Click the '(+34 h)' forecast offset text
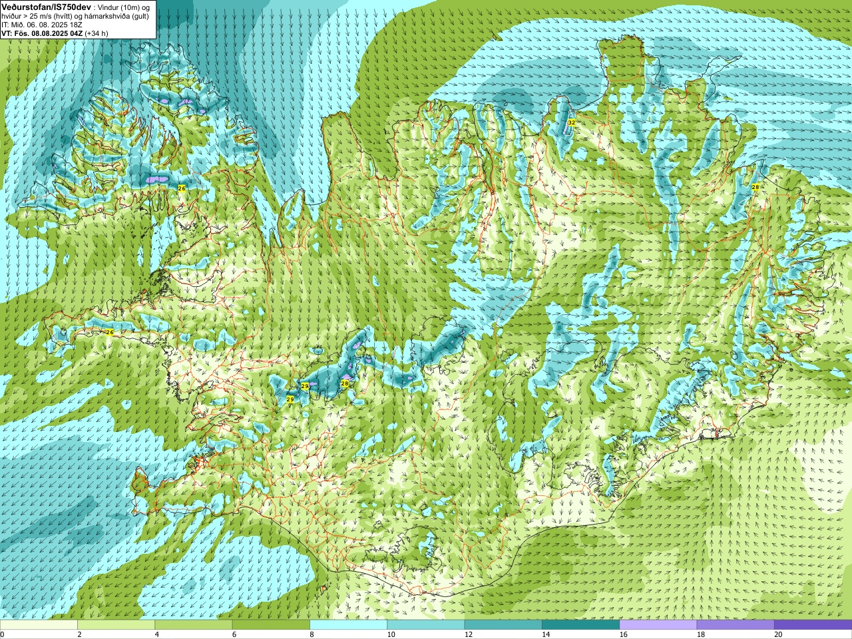The image size is (852, 639). 97,33
